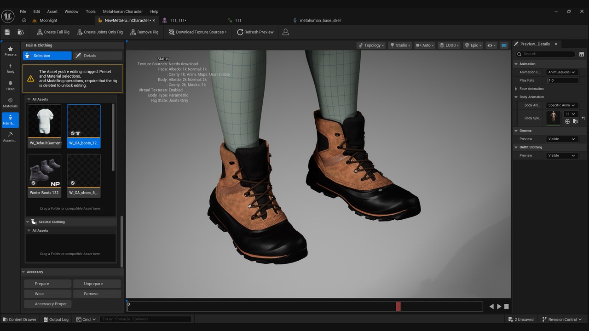Open the MetaHuman Character menu
Screen dimensions: 589x331
tap(123, 11)
